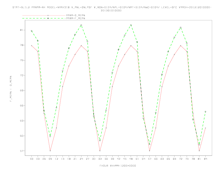The width and height of the screenshot is (224, 173).
Task: Click the x-axis tick label 63
Action: (162, 159)
